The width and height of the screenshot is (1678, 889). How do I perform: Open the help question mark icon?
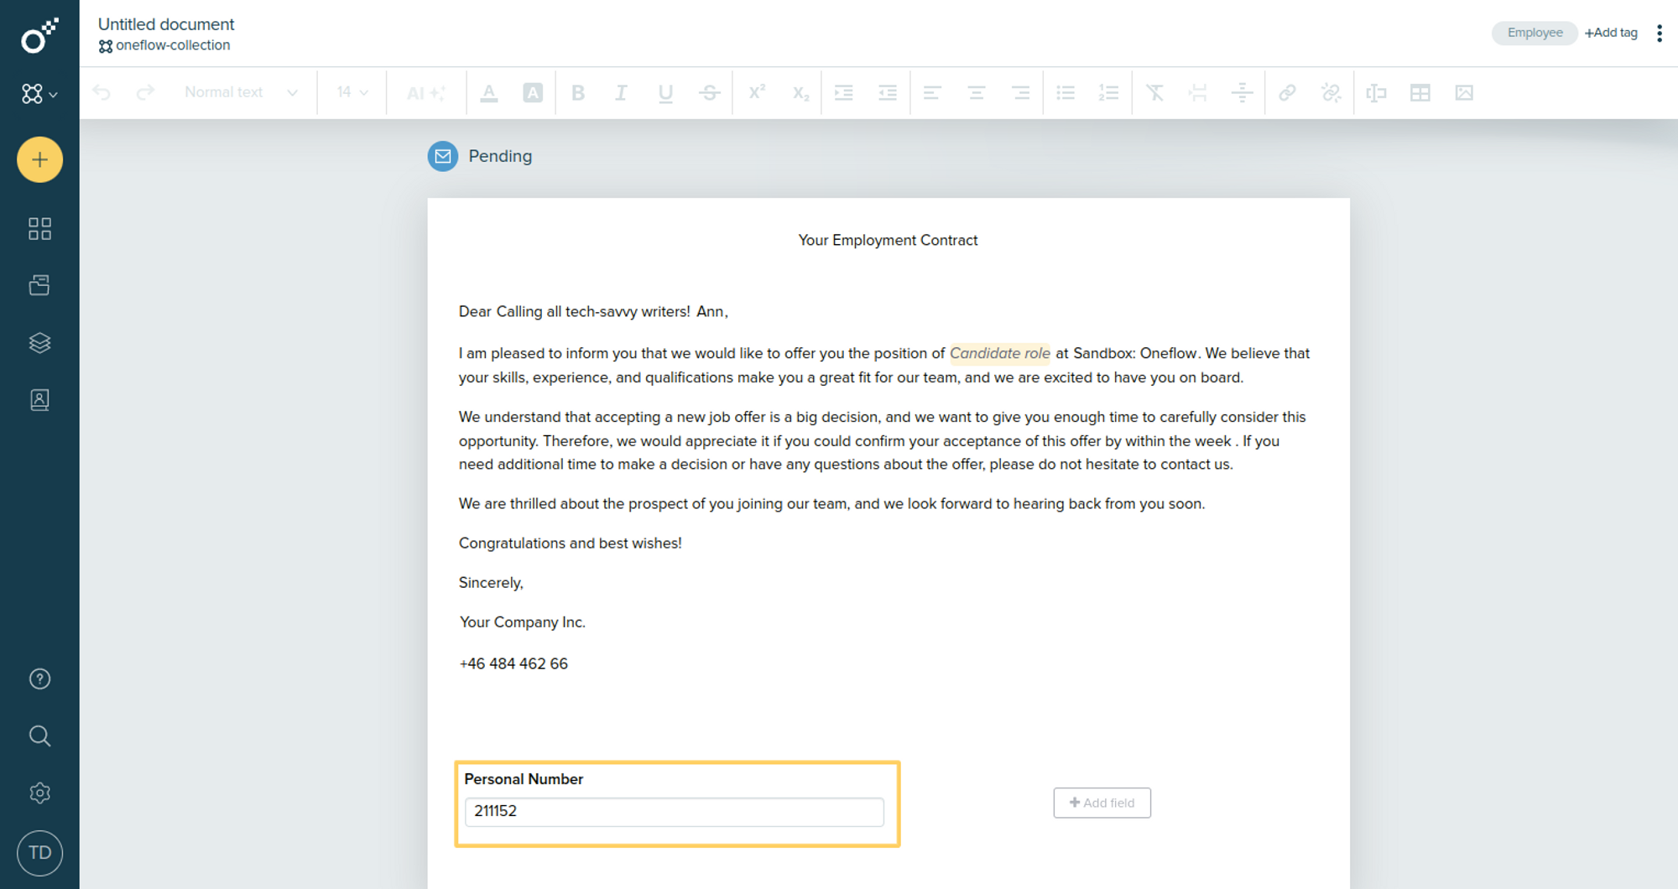(x=39, y=678)
